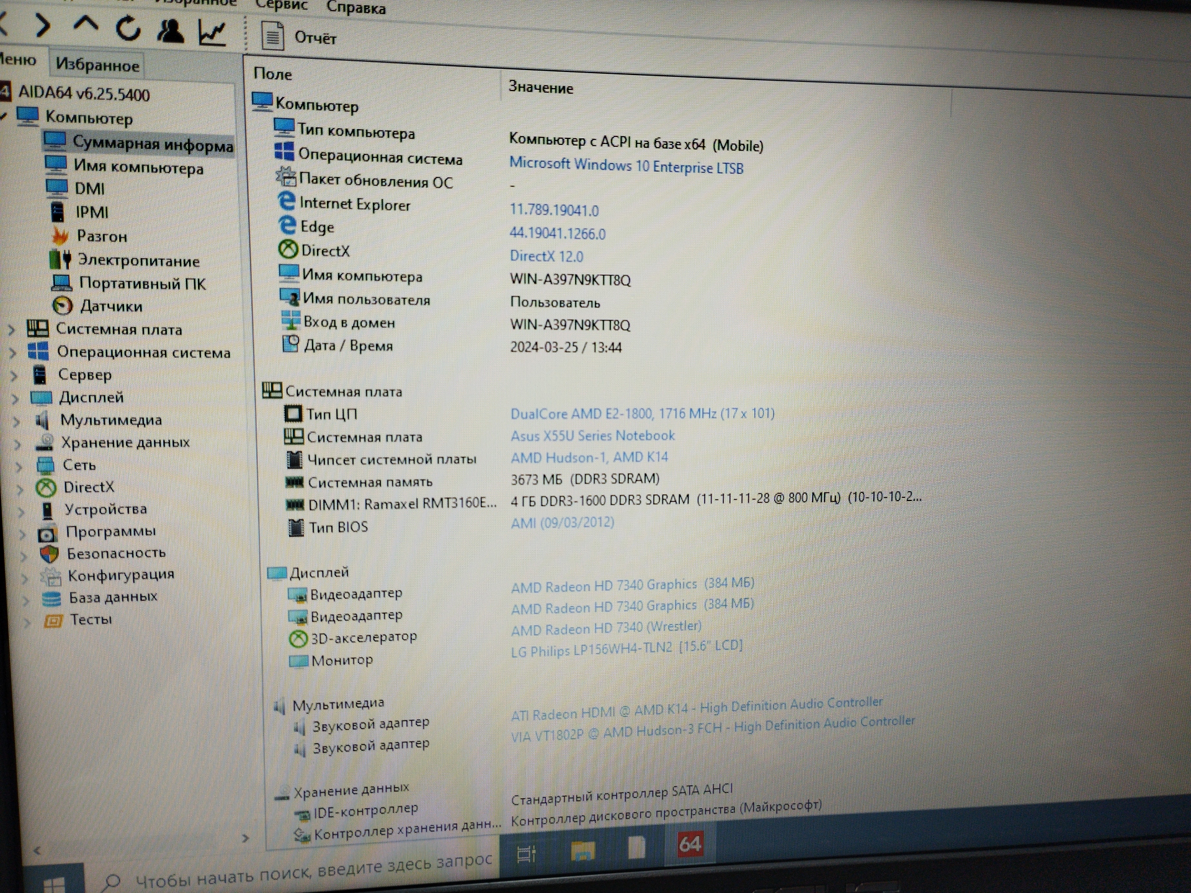Image resolution: width=1191 pixels, height=893 pixels.
Task: Click the Разгон flame icon
Action: (60, 235)
